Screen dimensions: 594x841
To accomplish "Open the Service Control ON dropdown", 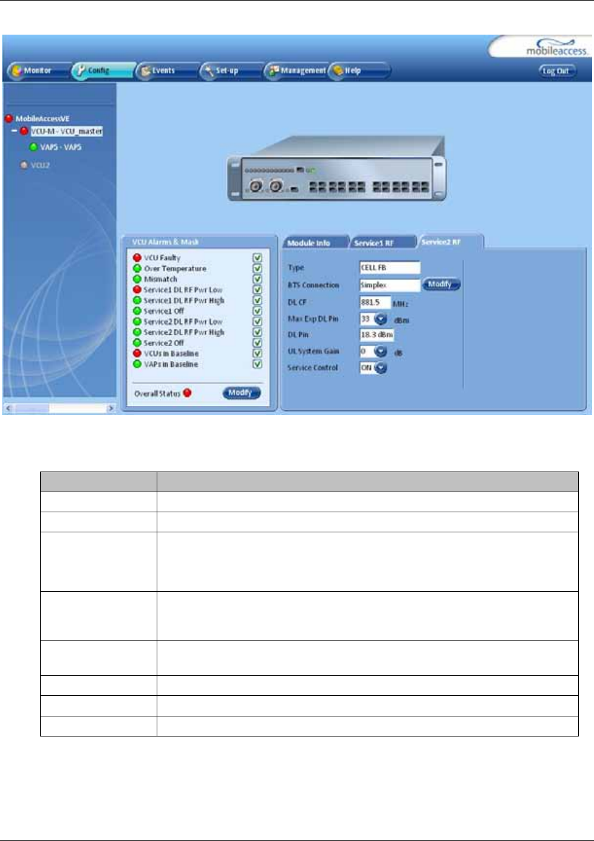I will 381,368.
